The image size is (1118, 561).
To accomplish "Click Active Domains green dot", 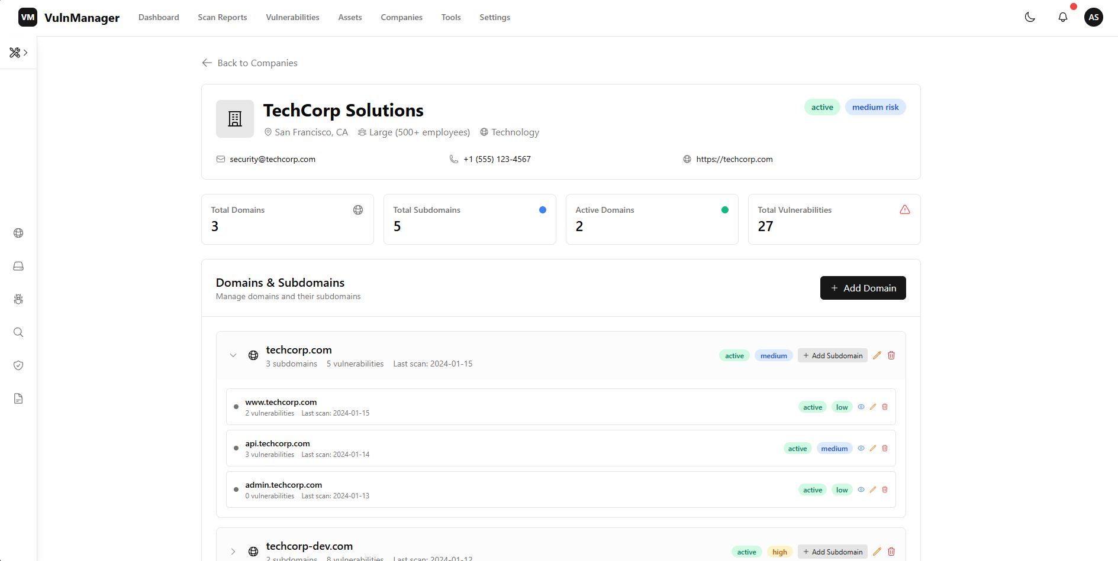I will point(725,210).
